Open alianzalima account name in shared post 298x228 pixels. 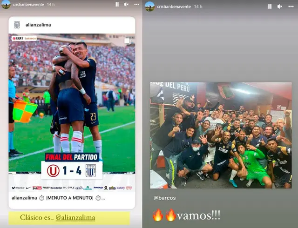38,25
